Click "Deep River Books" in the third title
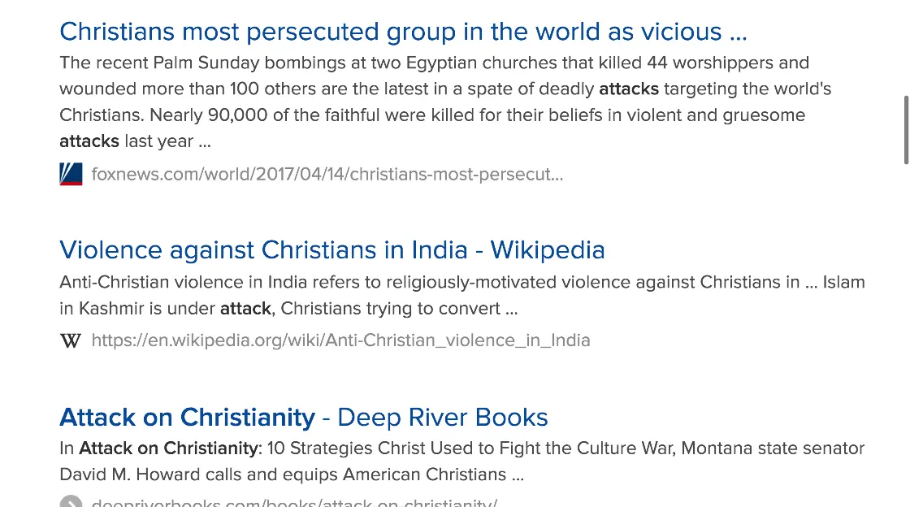This screenshot has height=507, width=910. 443,418
